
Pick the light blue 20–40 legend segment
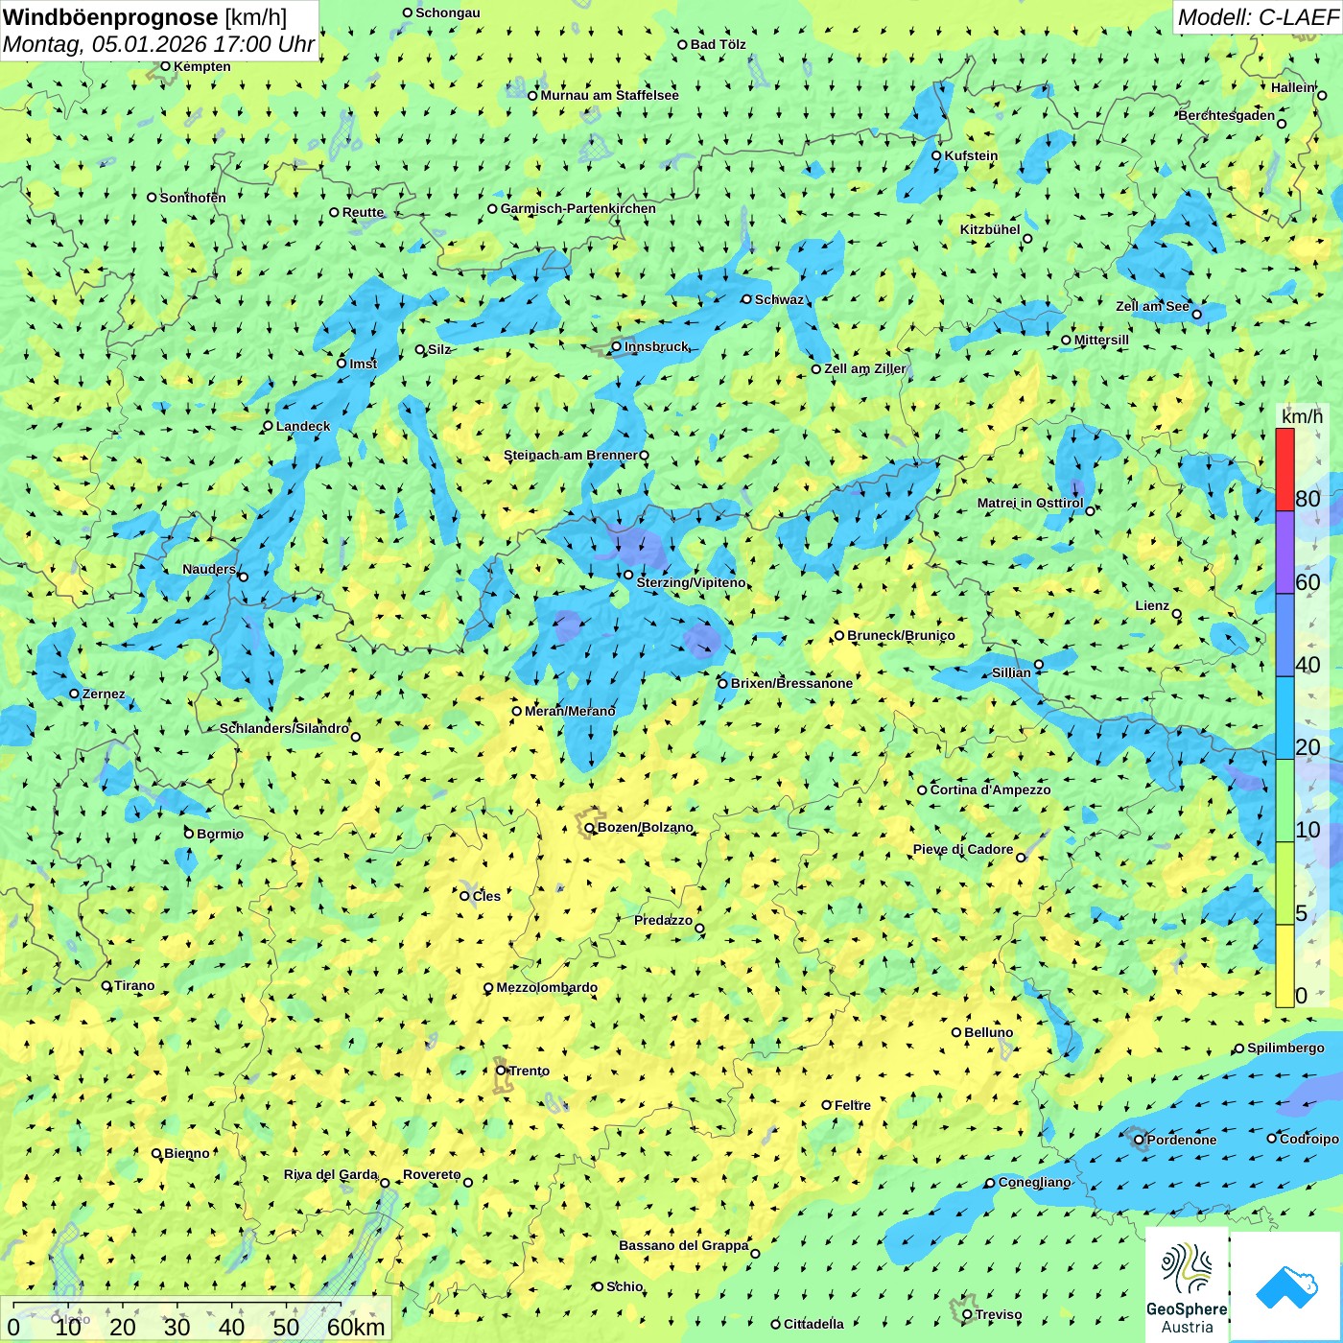click(1284, 719)
